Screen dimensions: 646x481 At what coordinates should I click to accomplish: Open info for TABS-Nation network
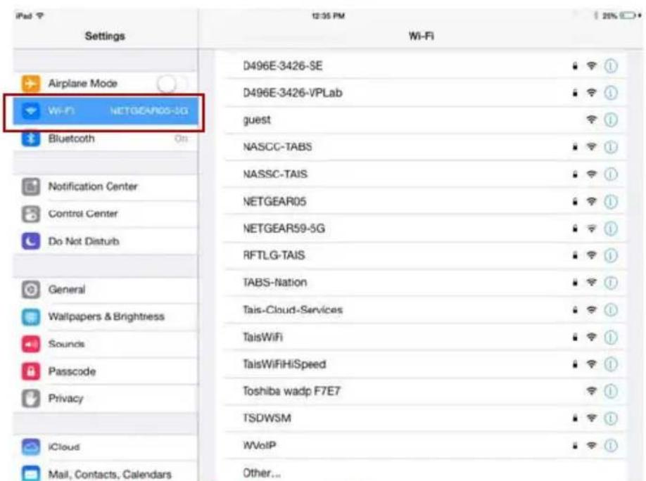[x=611, y=283]
